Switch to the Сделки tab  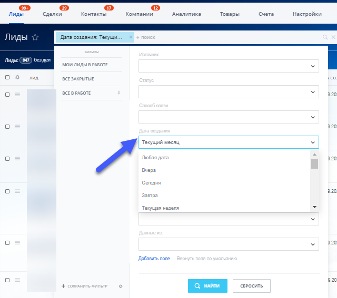(52, 14)
